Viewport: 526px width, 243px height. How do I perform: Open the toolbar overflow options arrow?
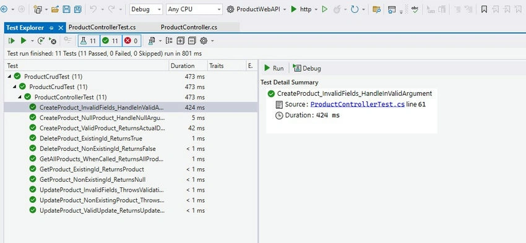[401, 13]
